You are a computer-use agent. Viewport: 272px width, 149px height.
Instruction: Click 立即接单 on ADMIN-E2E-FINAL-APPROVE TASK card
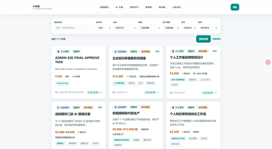click(x=95, y=92)
